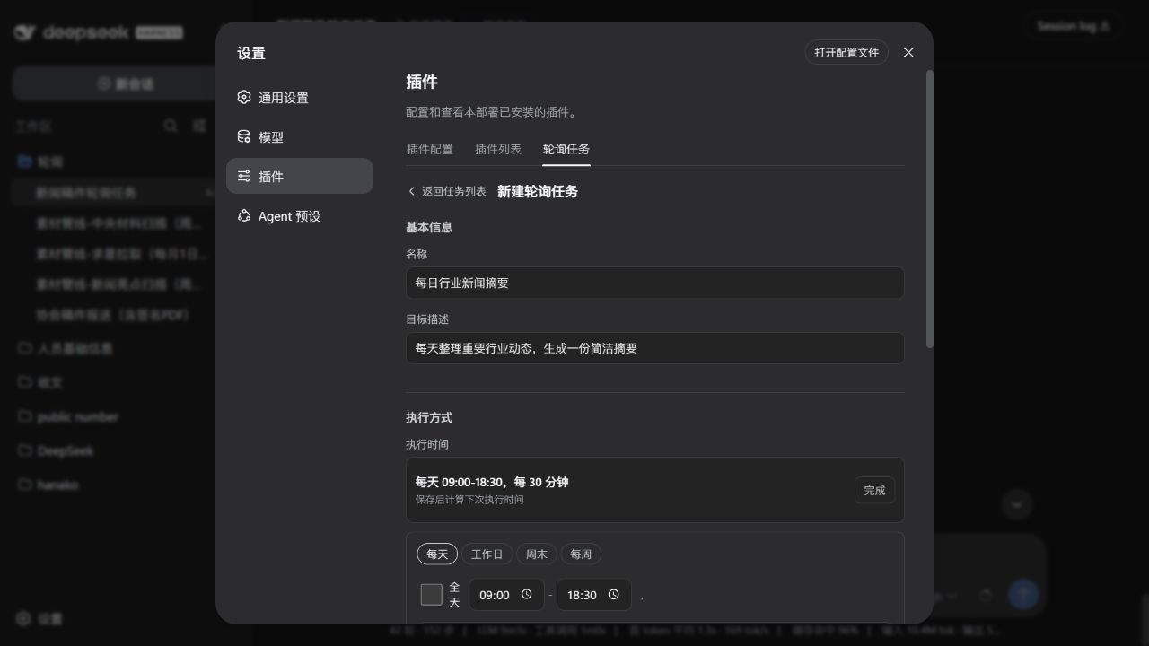Go back via 返回任务列表 chevron link
Viewport: 1149px width, 646px height.
446,191
